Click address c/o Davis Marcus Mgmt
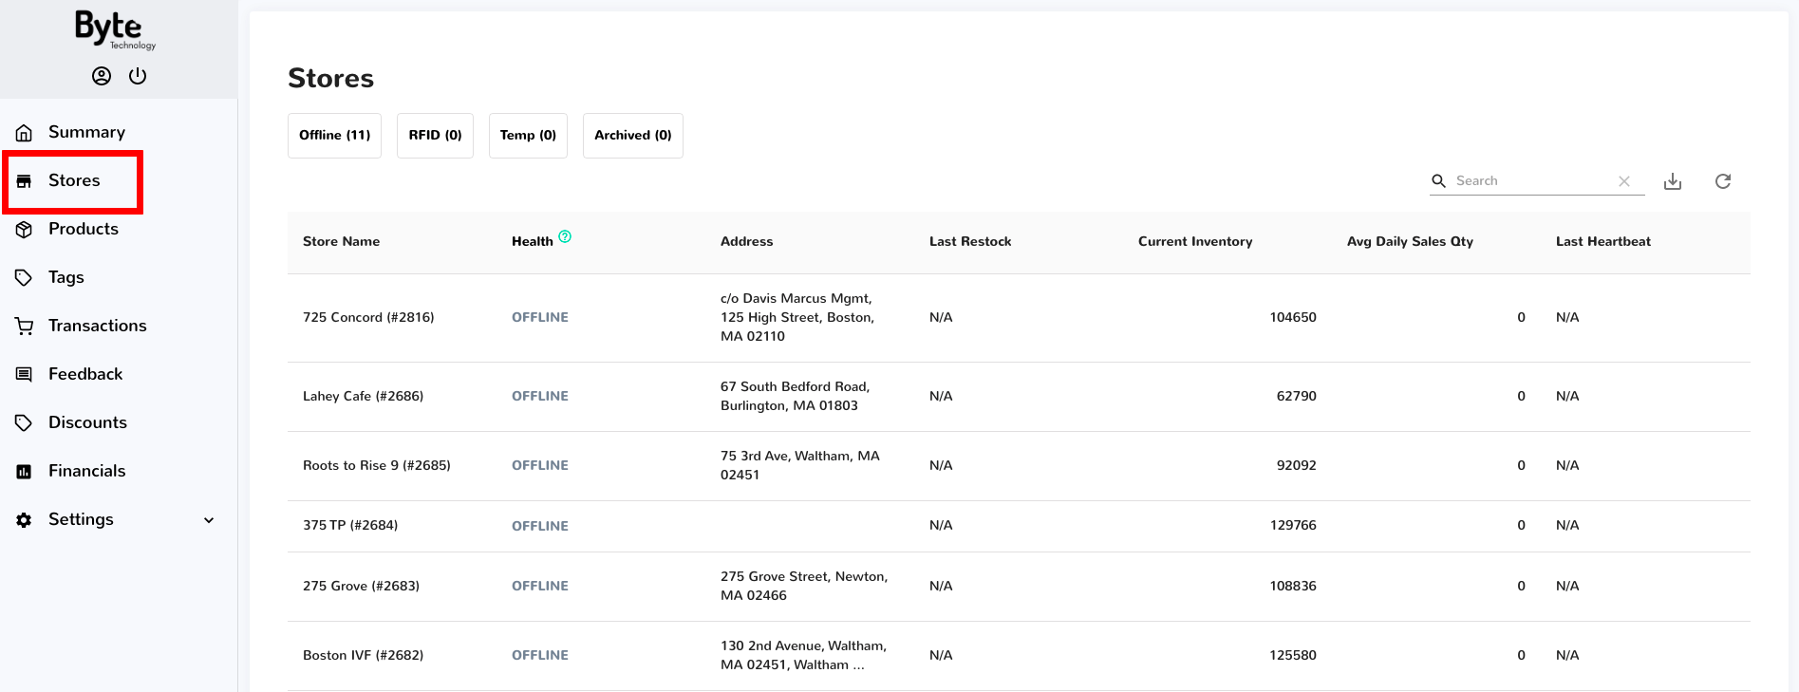 pos(797,318)
